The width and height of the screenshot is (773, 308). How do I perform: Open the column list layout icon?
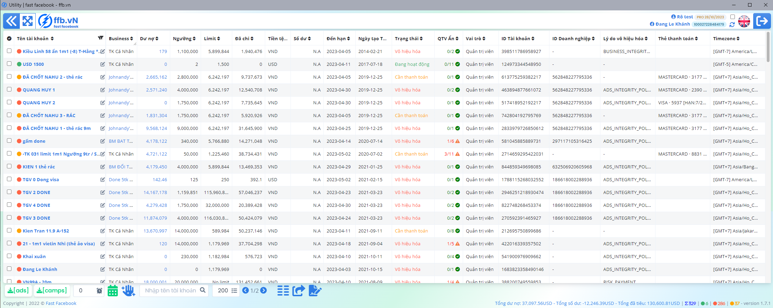click(283, 291)
